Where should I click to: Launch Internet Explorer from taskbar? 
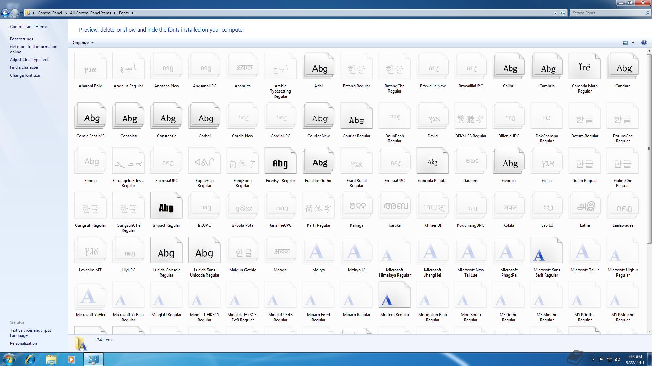pos(31,359)
